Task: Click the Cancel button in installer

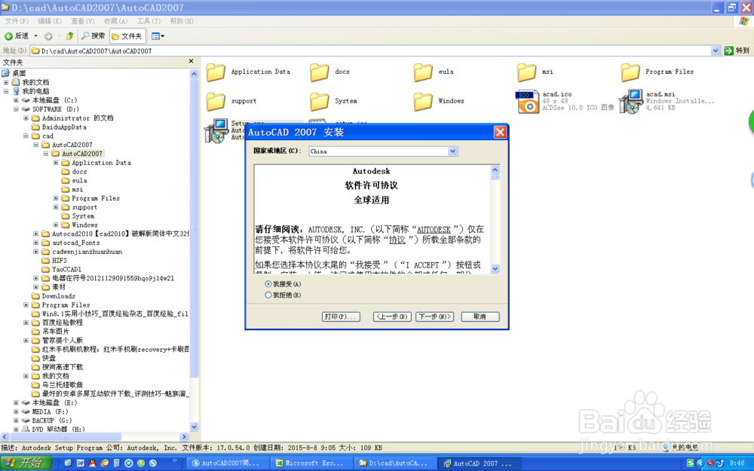Action: tap(480, 317)
